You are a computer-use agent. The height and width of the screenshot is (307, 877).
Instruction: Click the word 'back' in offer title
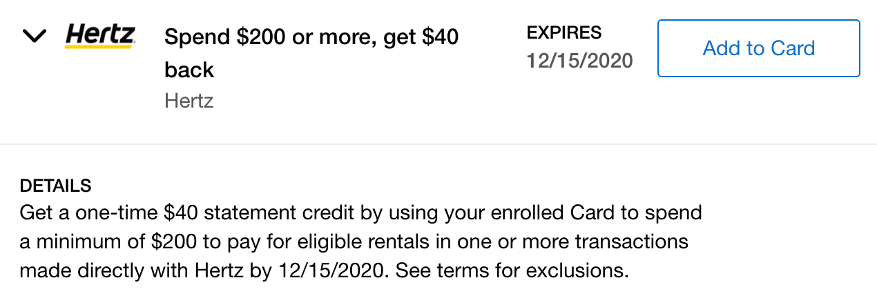[x=189, y=70]
